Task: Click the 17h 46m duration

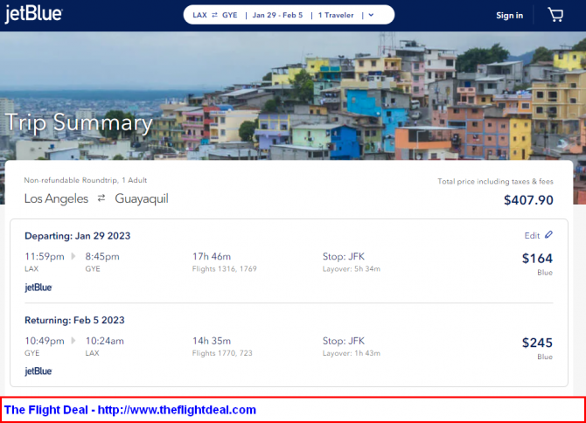Action: pos(212,256)
